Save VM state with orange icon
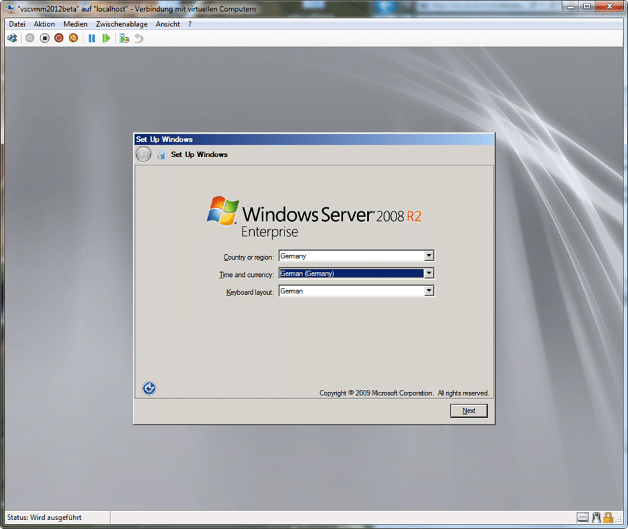The image size is (628, 529). [x=73, y=38]
